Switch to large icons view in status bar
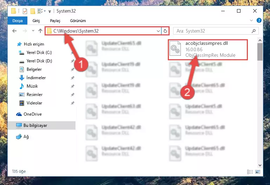This screenshot has width=270, height=185. coord(258,172)
